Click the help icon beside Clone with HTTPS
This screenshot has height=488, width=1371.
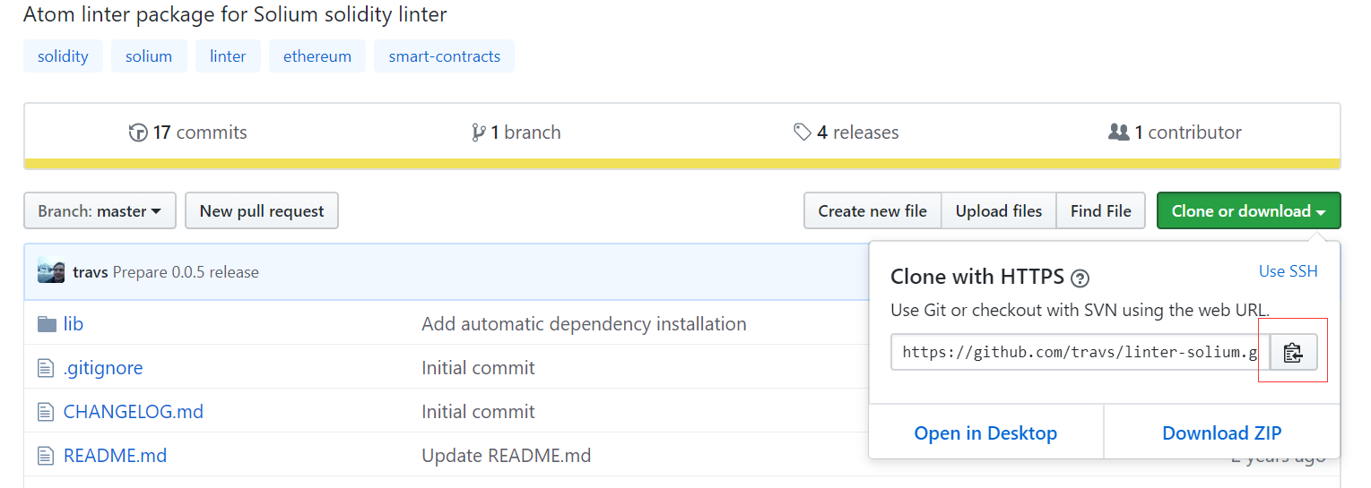(1080, 278)
